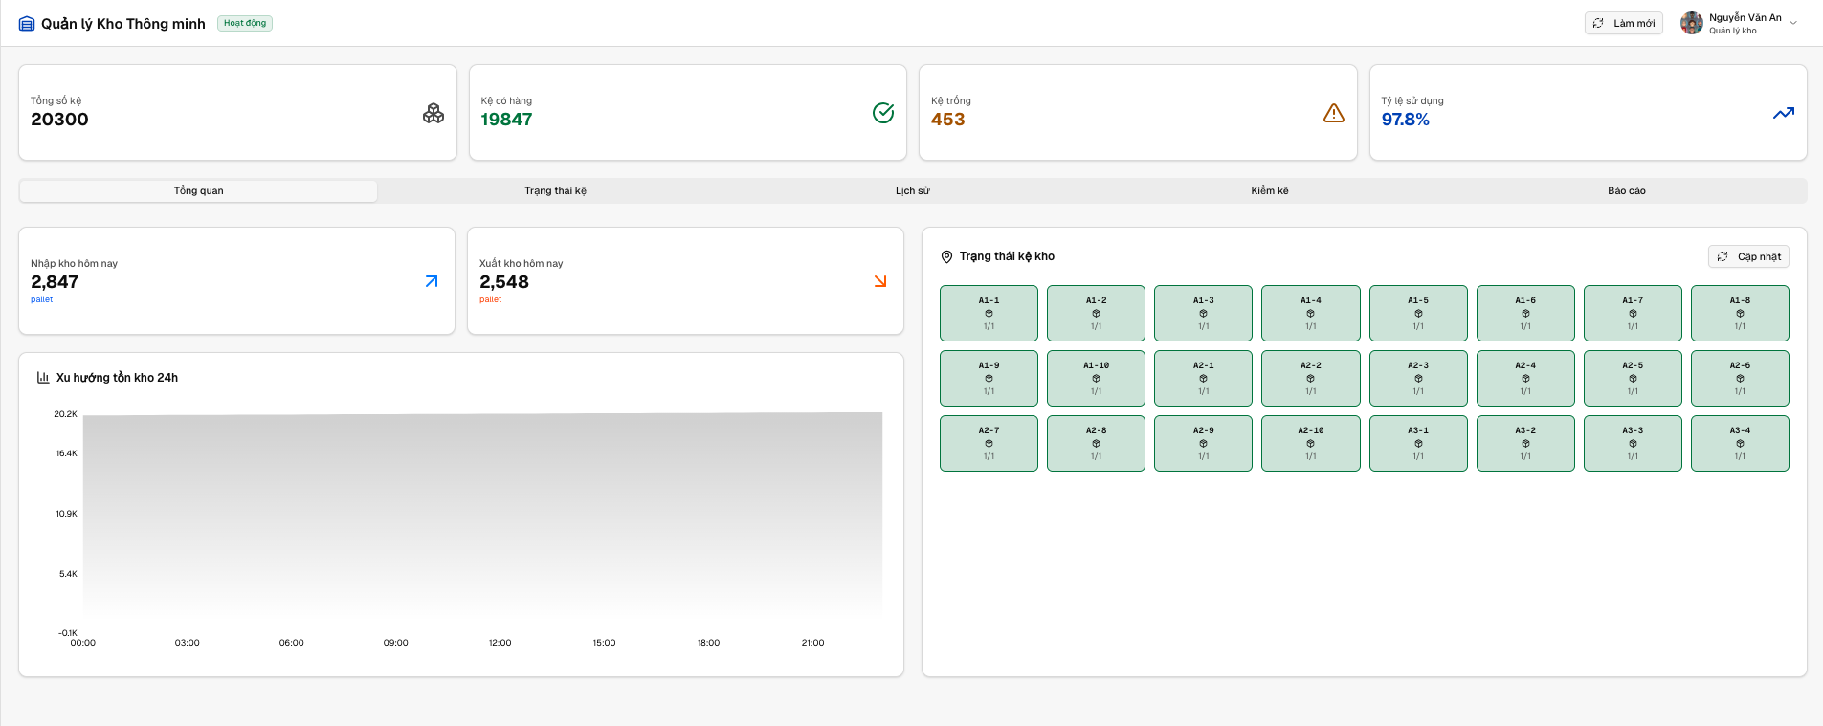Viewport: 1823px width, 726px height.
Task: Select the Báo cáo tab
Action: (1626, 191)
